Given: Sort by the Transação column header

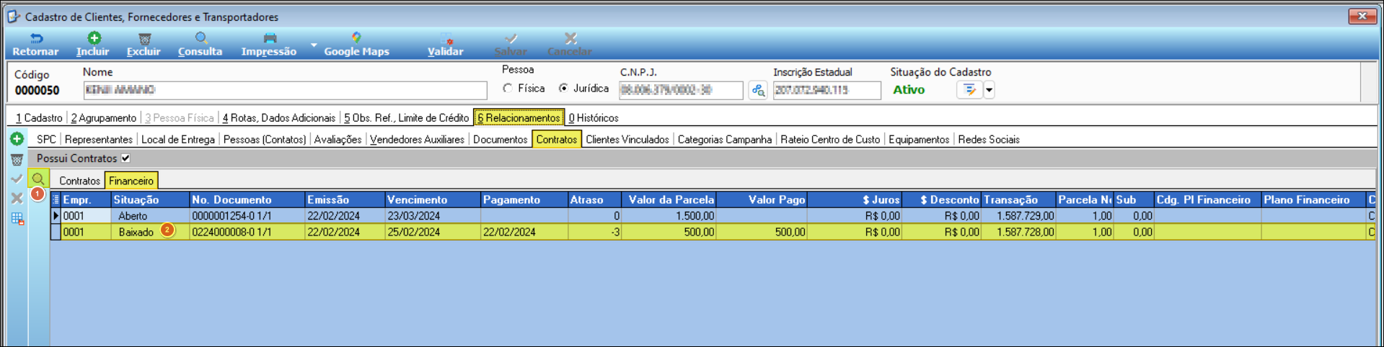Looking at the screenshot, I should pos(1018,200).
